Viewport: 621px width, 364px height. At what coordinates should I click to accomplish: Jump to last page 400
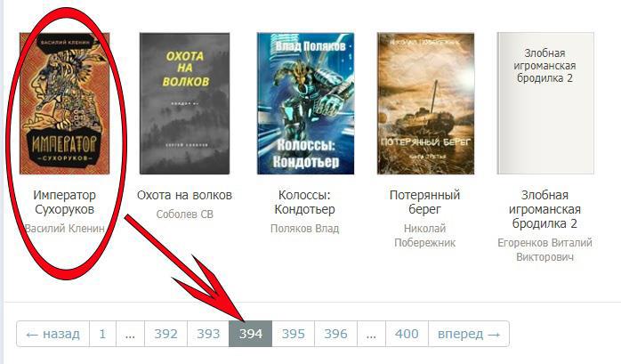point(407,334)
